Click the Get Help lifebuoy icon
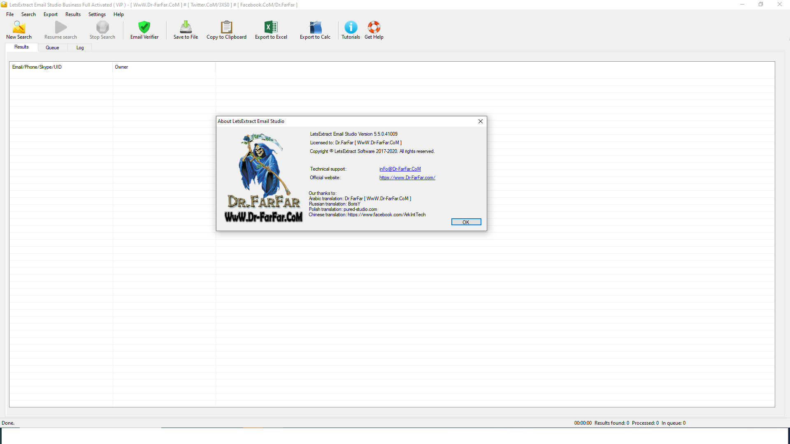This screenshot has width=790, height=444. point(374,28)
